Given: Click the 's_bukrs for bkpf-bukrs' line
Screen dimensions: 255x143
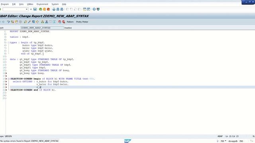Looking at the screenshot, I should pos(52,81).
